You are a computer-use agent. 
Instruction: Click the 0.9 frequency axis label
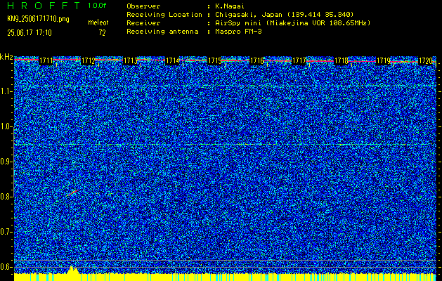[x=6, y=162]
